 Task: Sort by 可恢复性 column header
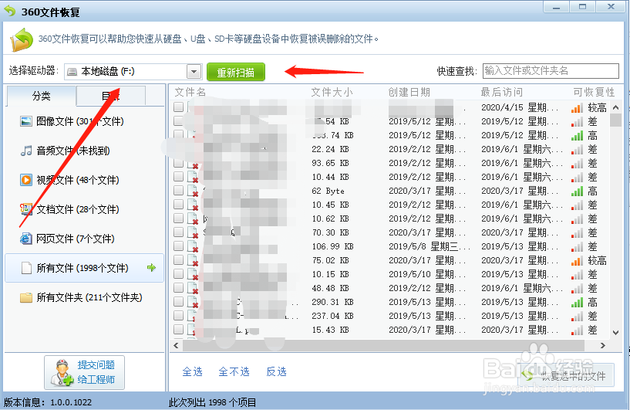594,92
